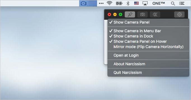Select About Narcissism

148,64
